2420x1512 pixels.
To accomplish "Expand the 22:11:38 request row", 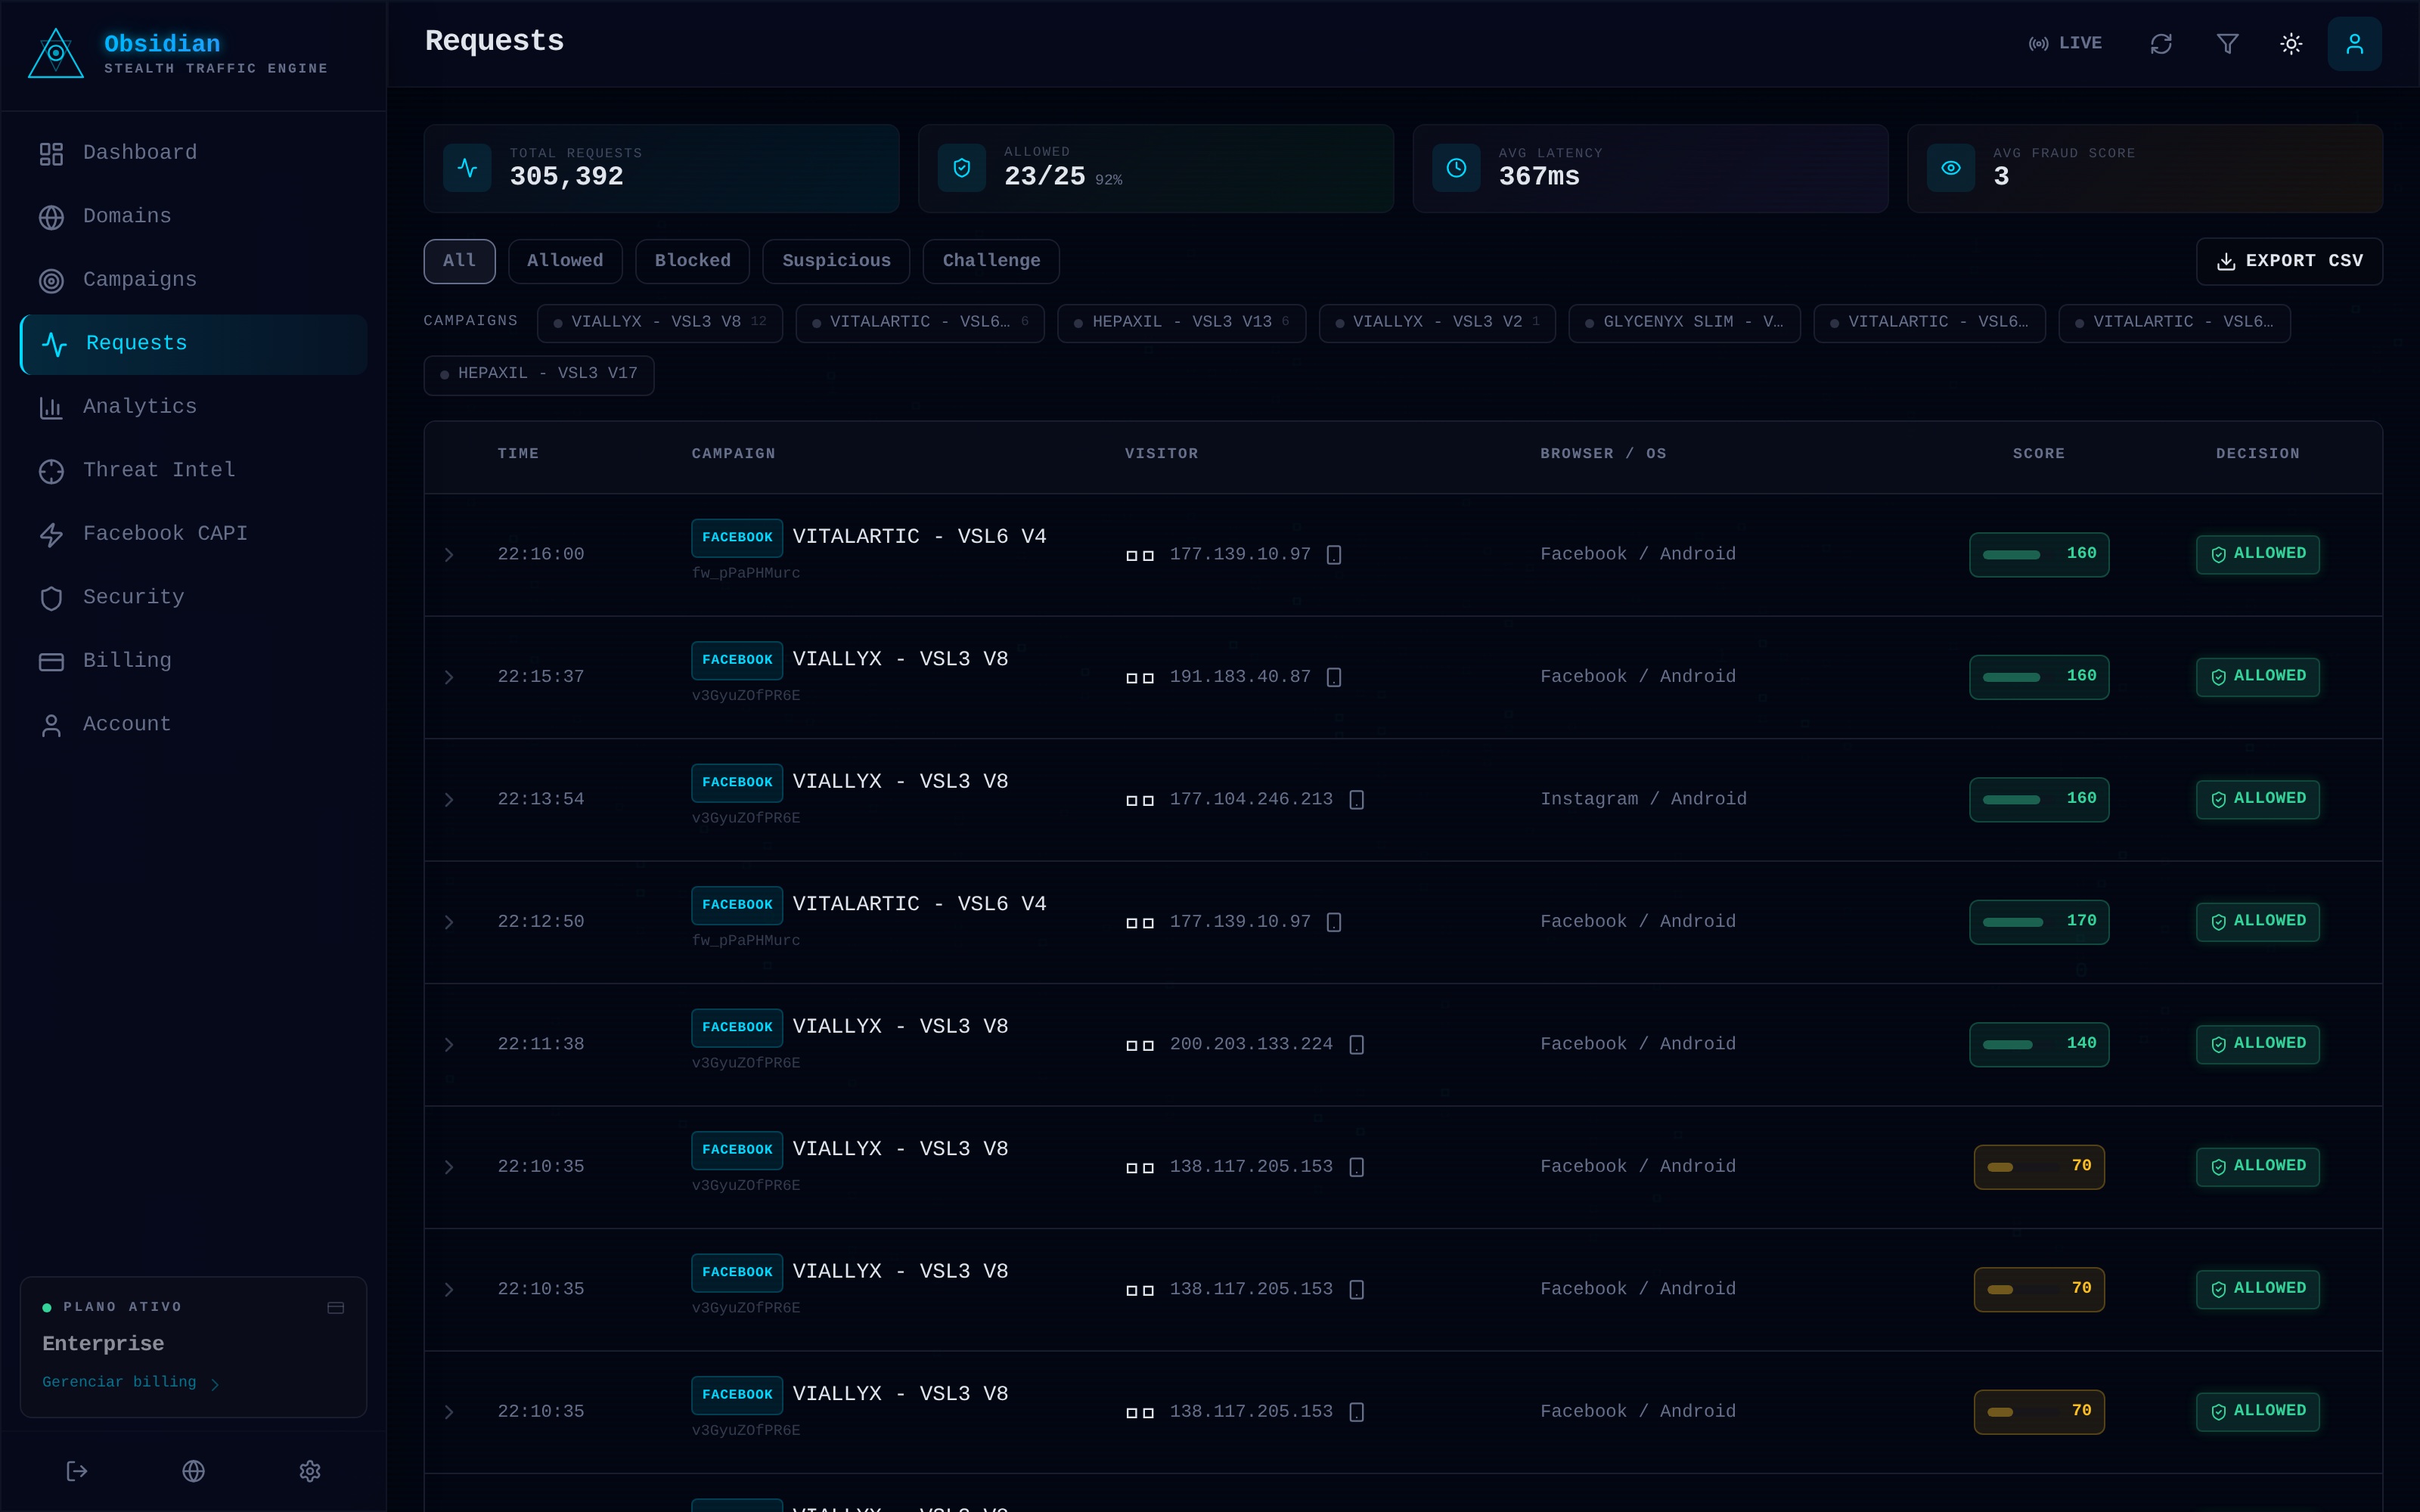I will [449, 1045].
